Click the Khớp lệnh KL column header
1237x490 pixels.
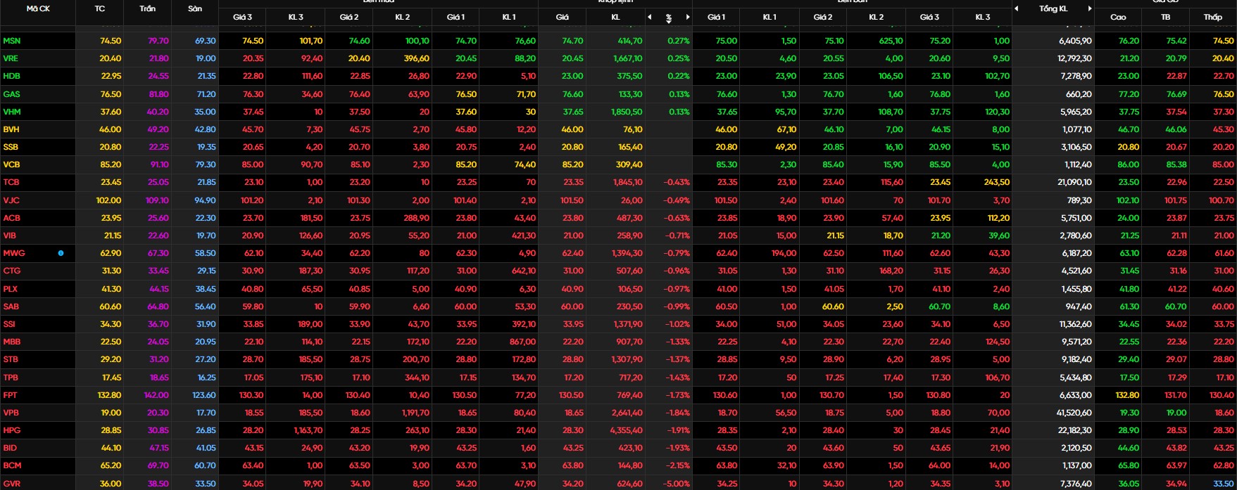coord(616,17)
